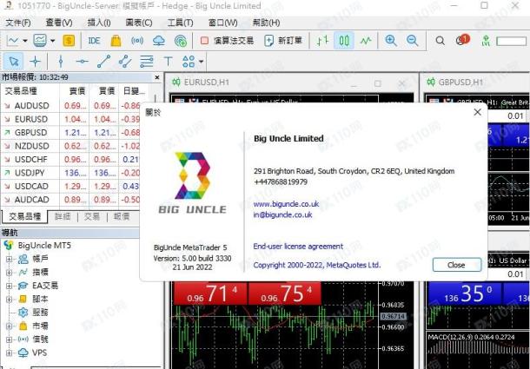Select the Fibonacci retracement tool
Viewport: 530px width, 369px height.
pyautogui.click(x=147, y=62)
